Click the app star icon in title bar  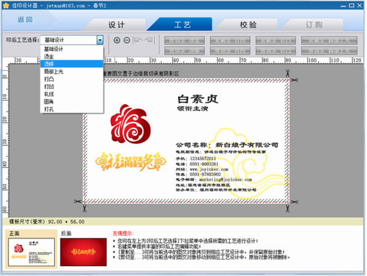(6, 6)
